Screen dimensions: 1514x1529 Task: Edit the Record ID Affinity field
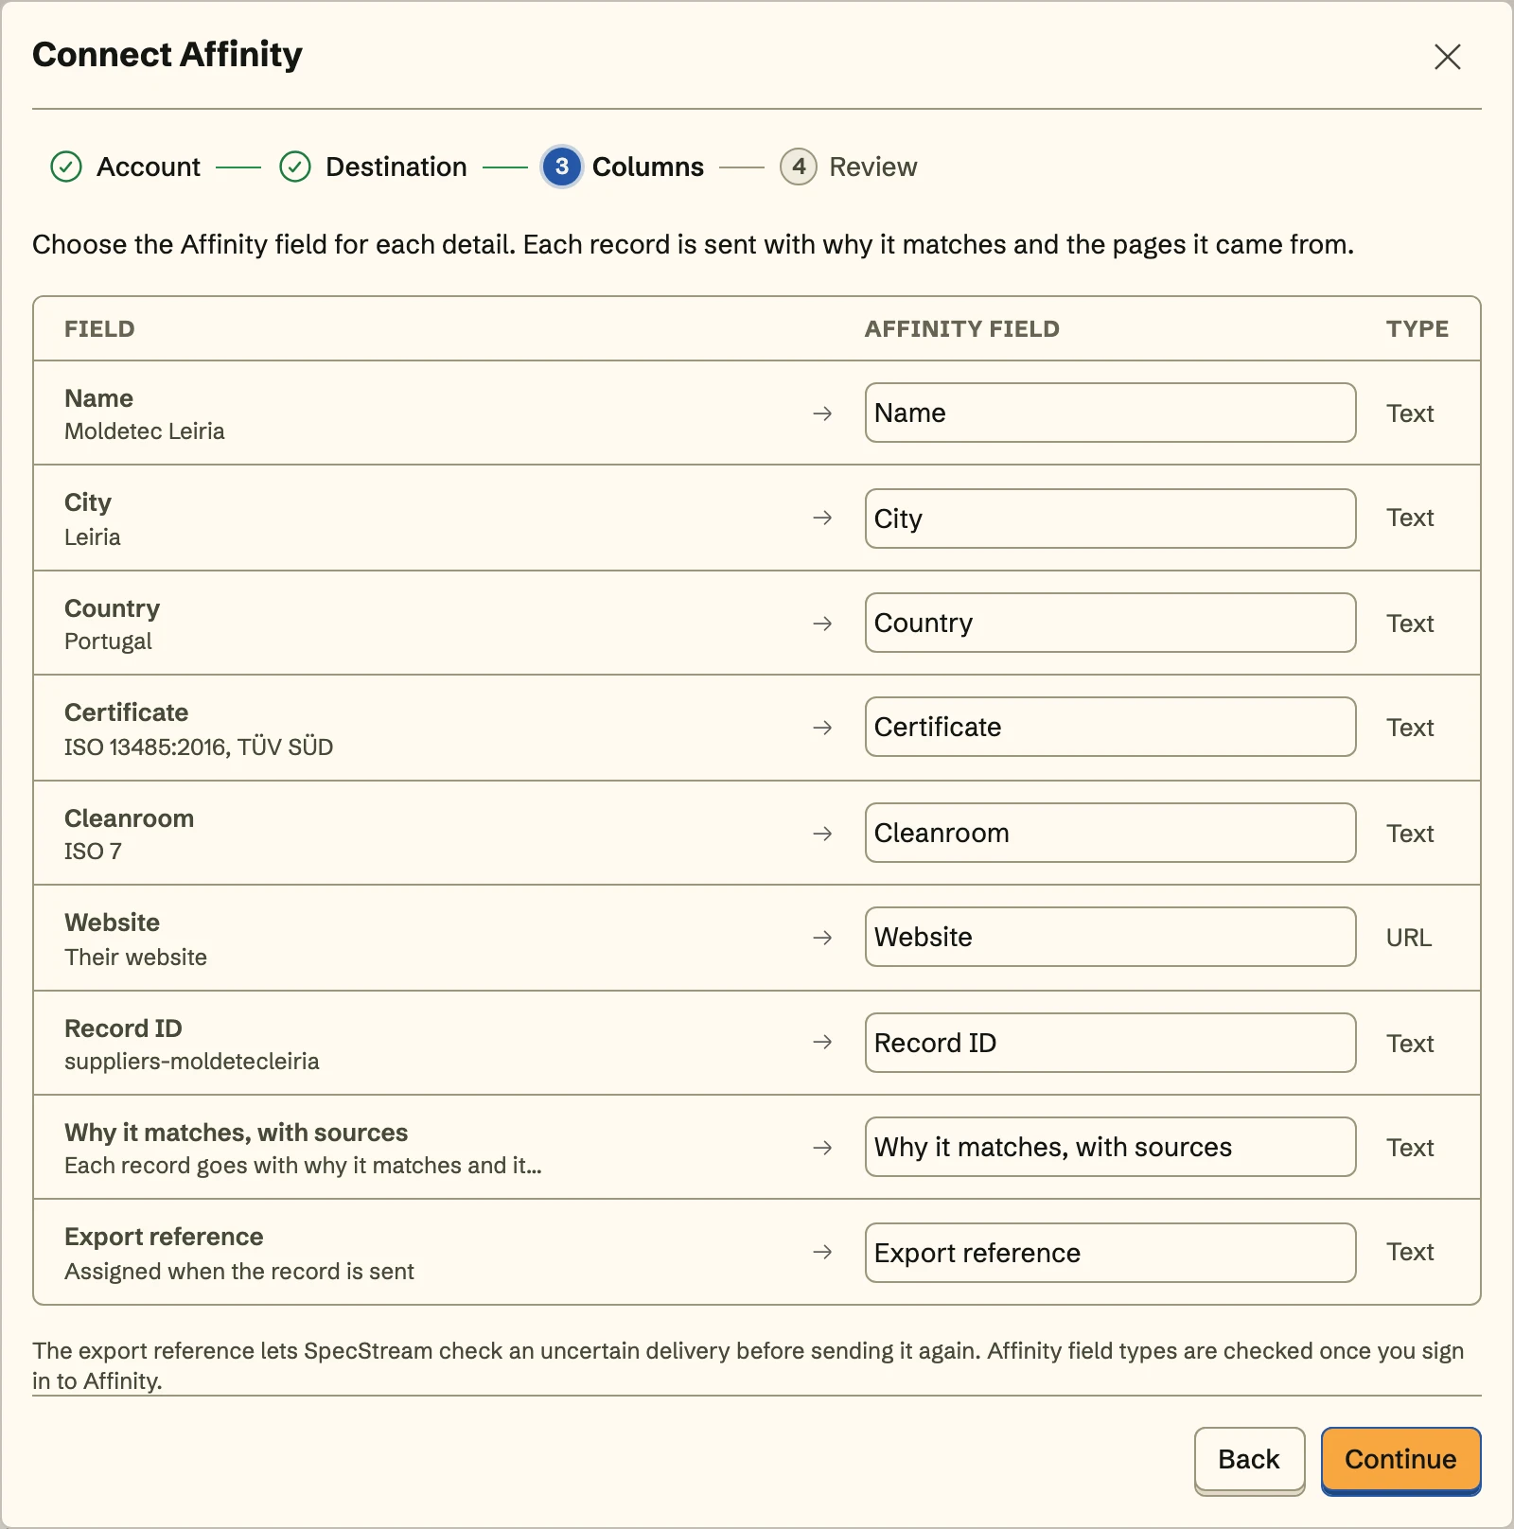(x=1110, y=1043)
